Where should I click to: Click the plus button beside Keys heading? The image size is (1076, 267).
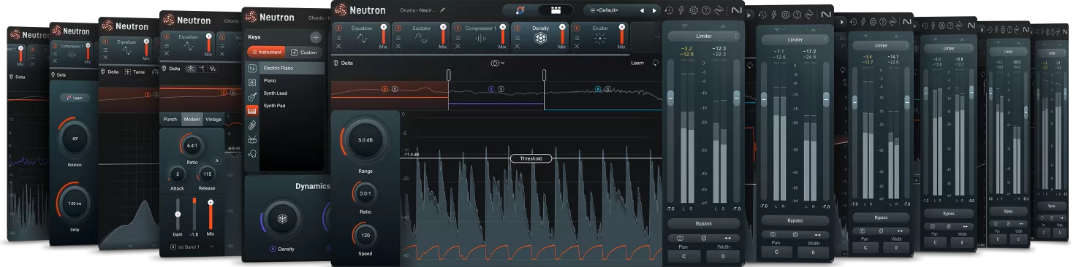click(316, 37)
